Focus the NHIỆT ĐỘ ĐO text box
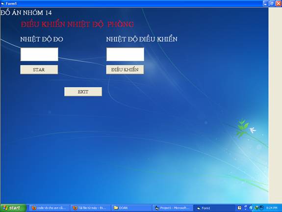This screenshot has height=212, width=282. click(x=39, y=54)
